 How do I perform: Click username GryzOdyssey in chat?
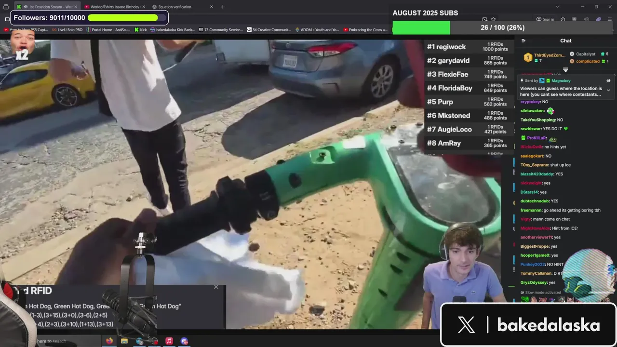point(534,282)
